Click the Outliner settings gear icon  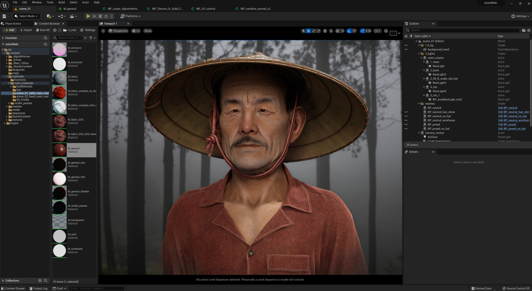click(x=529, y=30)
